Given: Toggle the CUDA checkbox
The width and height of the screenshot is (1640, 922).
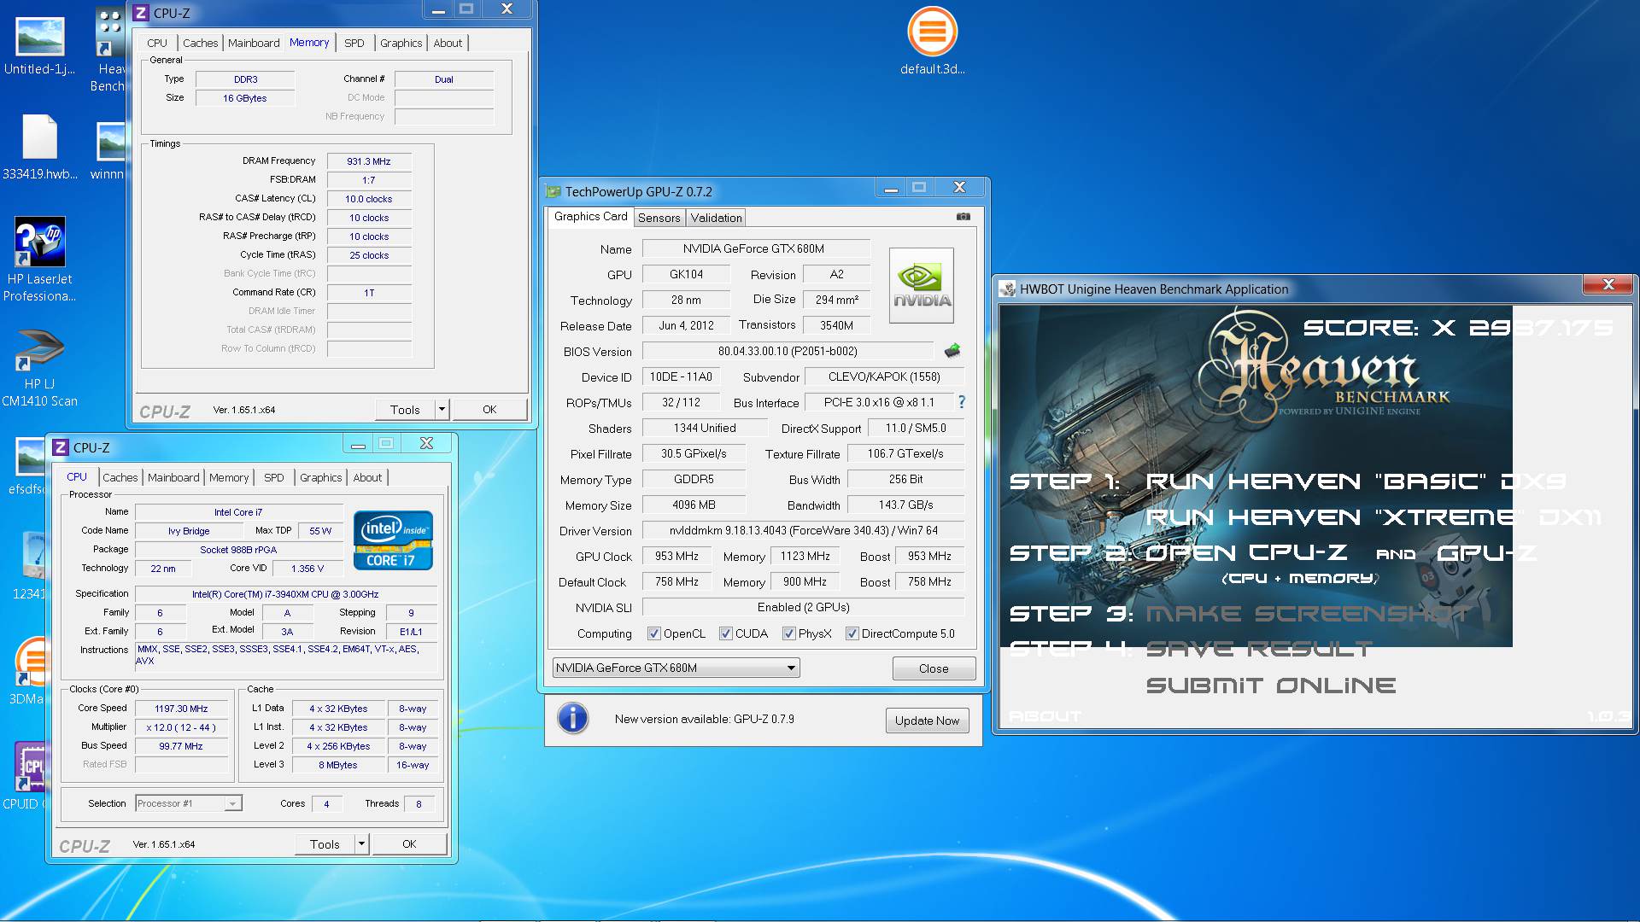Looking at the screenshot, I should 726,633.
